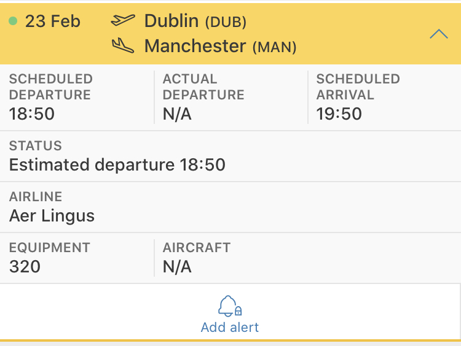Click the scheduled arrival time 19:50
Image resolution: width=461 pixels, height=346 pixels.
[x=339, y=114]
